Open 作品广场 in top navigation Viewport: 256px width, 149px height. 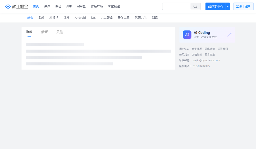97,6
